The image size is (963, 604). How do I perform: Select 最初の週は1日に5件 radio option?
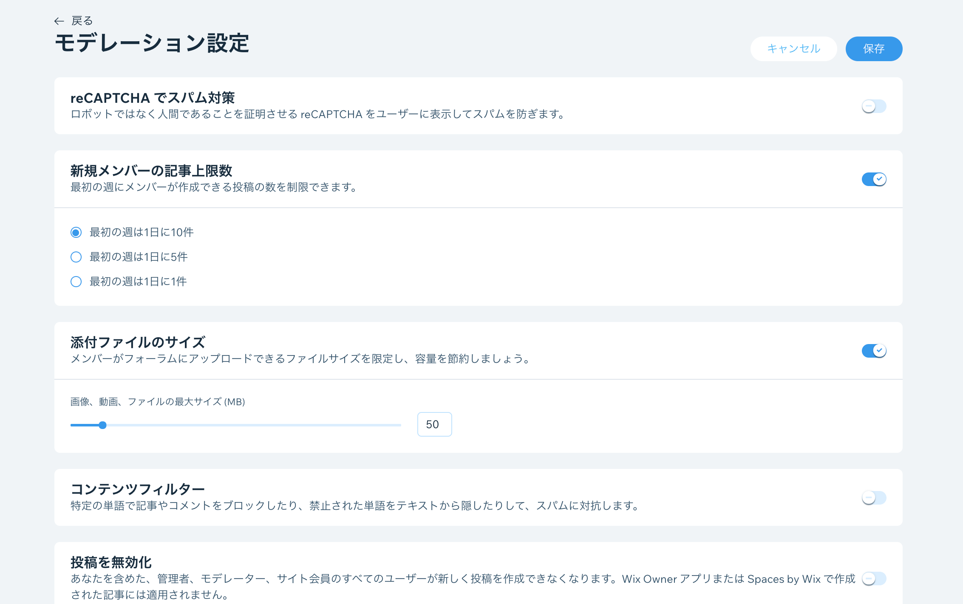point(76,257)
